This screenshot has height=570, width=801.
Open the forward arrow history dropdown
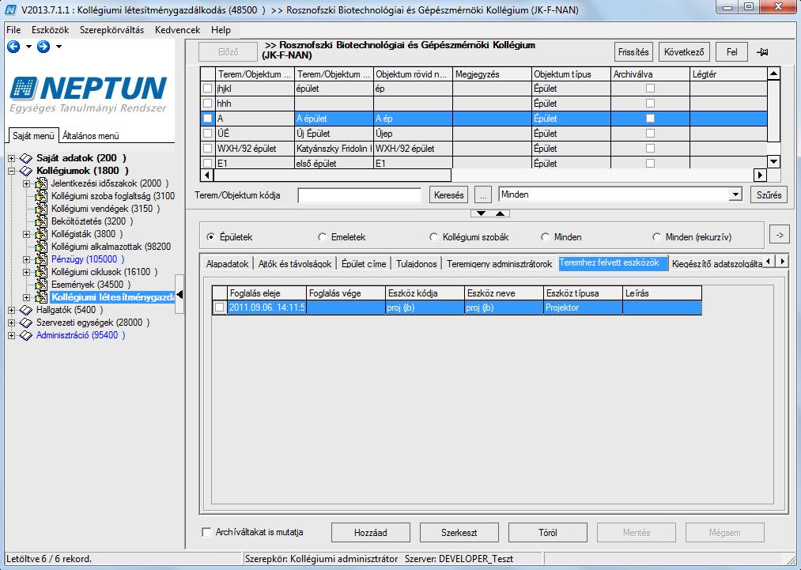[59, 47]
